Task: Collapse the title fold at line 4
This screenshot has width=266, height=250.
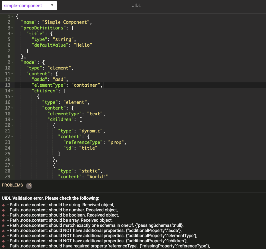Action: click(x=12, y=34)
